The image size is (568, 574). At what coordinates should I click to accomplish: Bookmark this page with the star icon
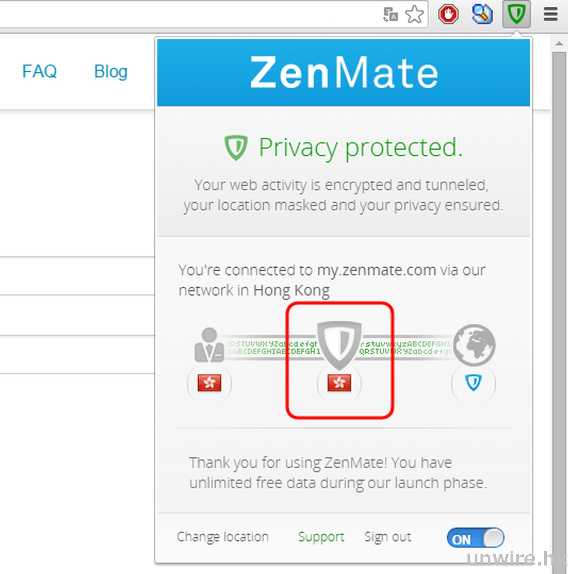(414, 14)
